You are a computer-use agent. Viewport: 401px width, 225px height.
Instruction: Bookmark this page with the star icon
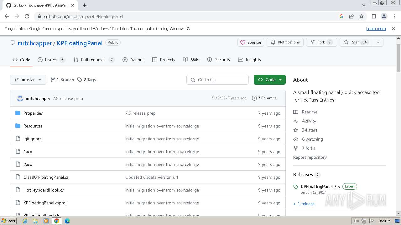[362, 16]
